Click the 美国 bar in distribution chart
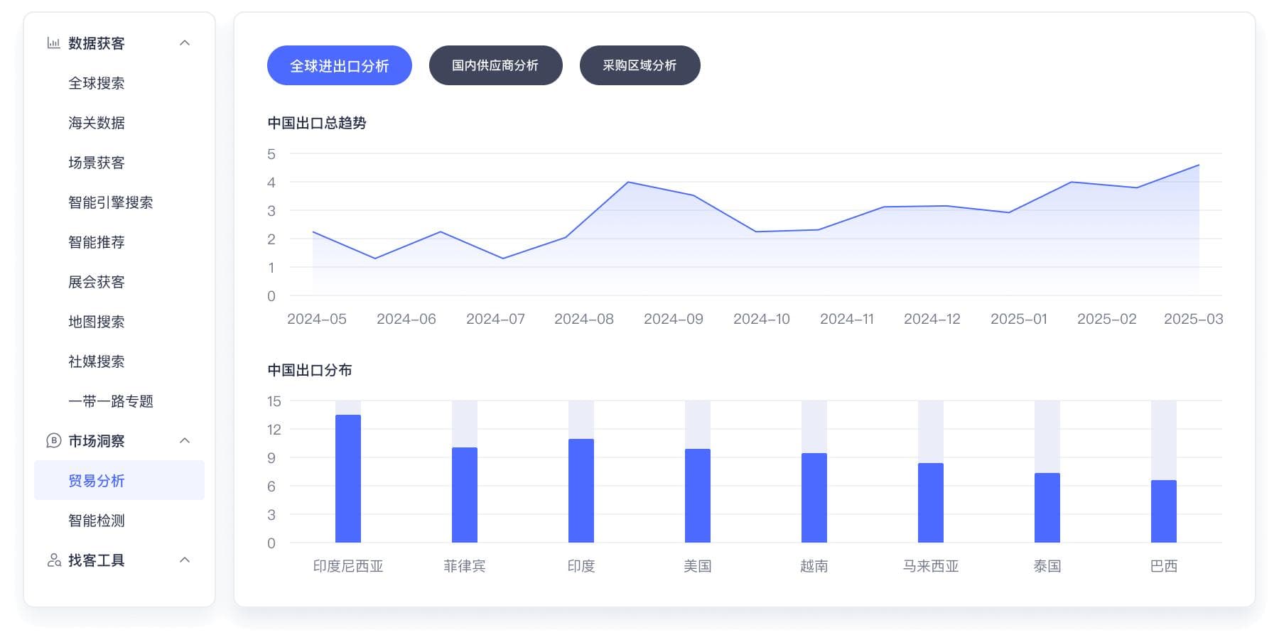 (x=698, y=496)
